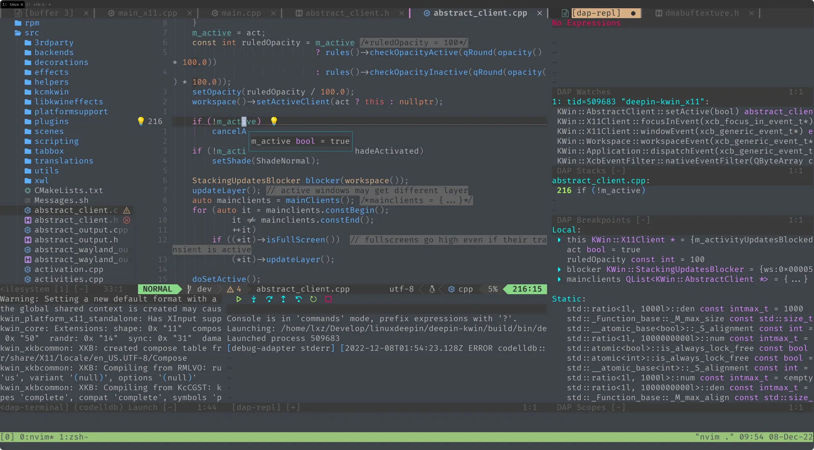Click the DAP step into arrow icon
The height and width of the screenshot is (450, 814).
(254, 299)
